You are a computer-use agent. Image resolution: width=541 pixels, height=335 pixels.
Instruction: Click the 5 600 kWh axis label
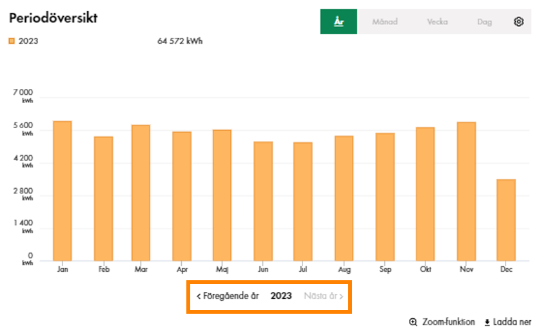point(23,129)
